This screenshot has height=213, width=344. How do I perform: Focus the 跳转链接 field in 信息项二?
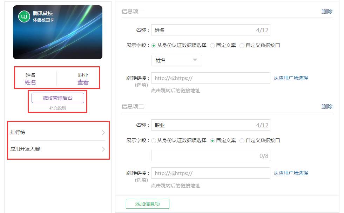(x=211, y=173)
